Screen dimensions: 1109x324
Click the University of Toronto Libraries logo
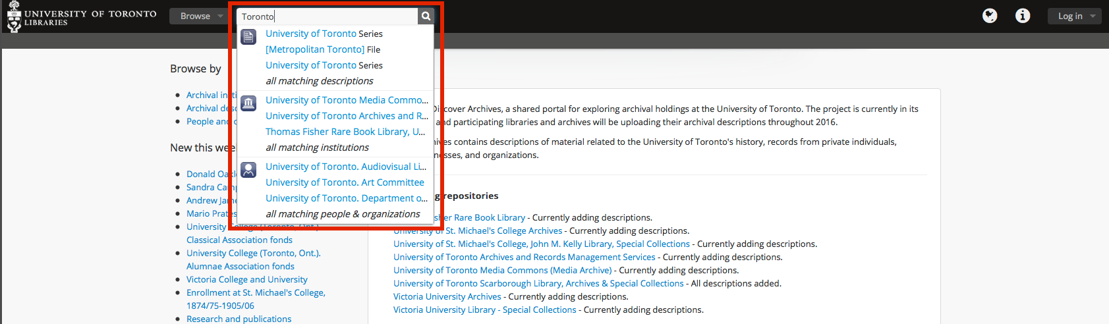point(82,16)
